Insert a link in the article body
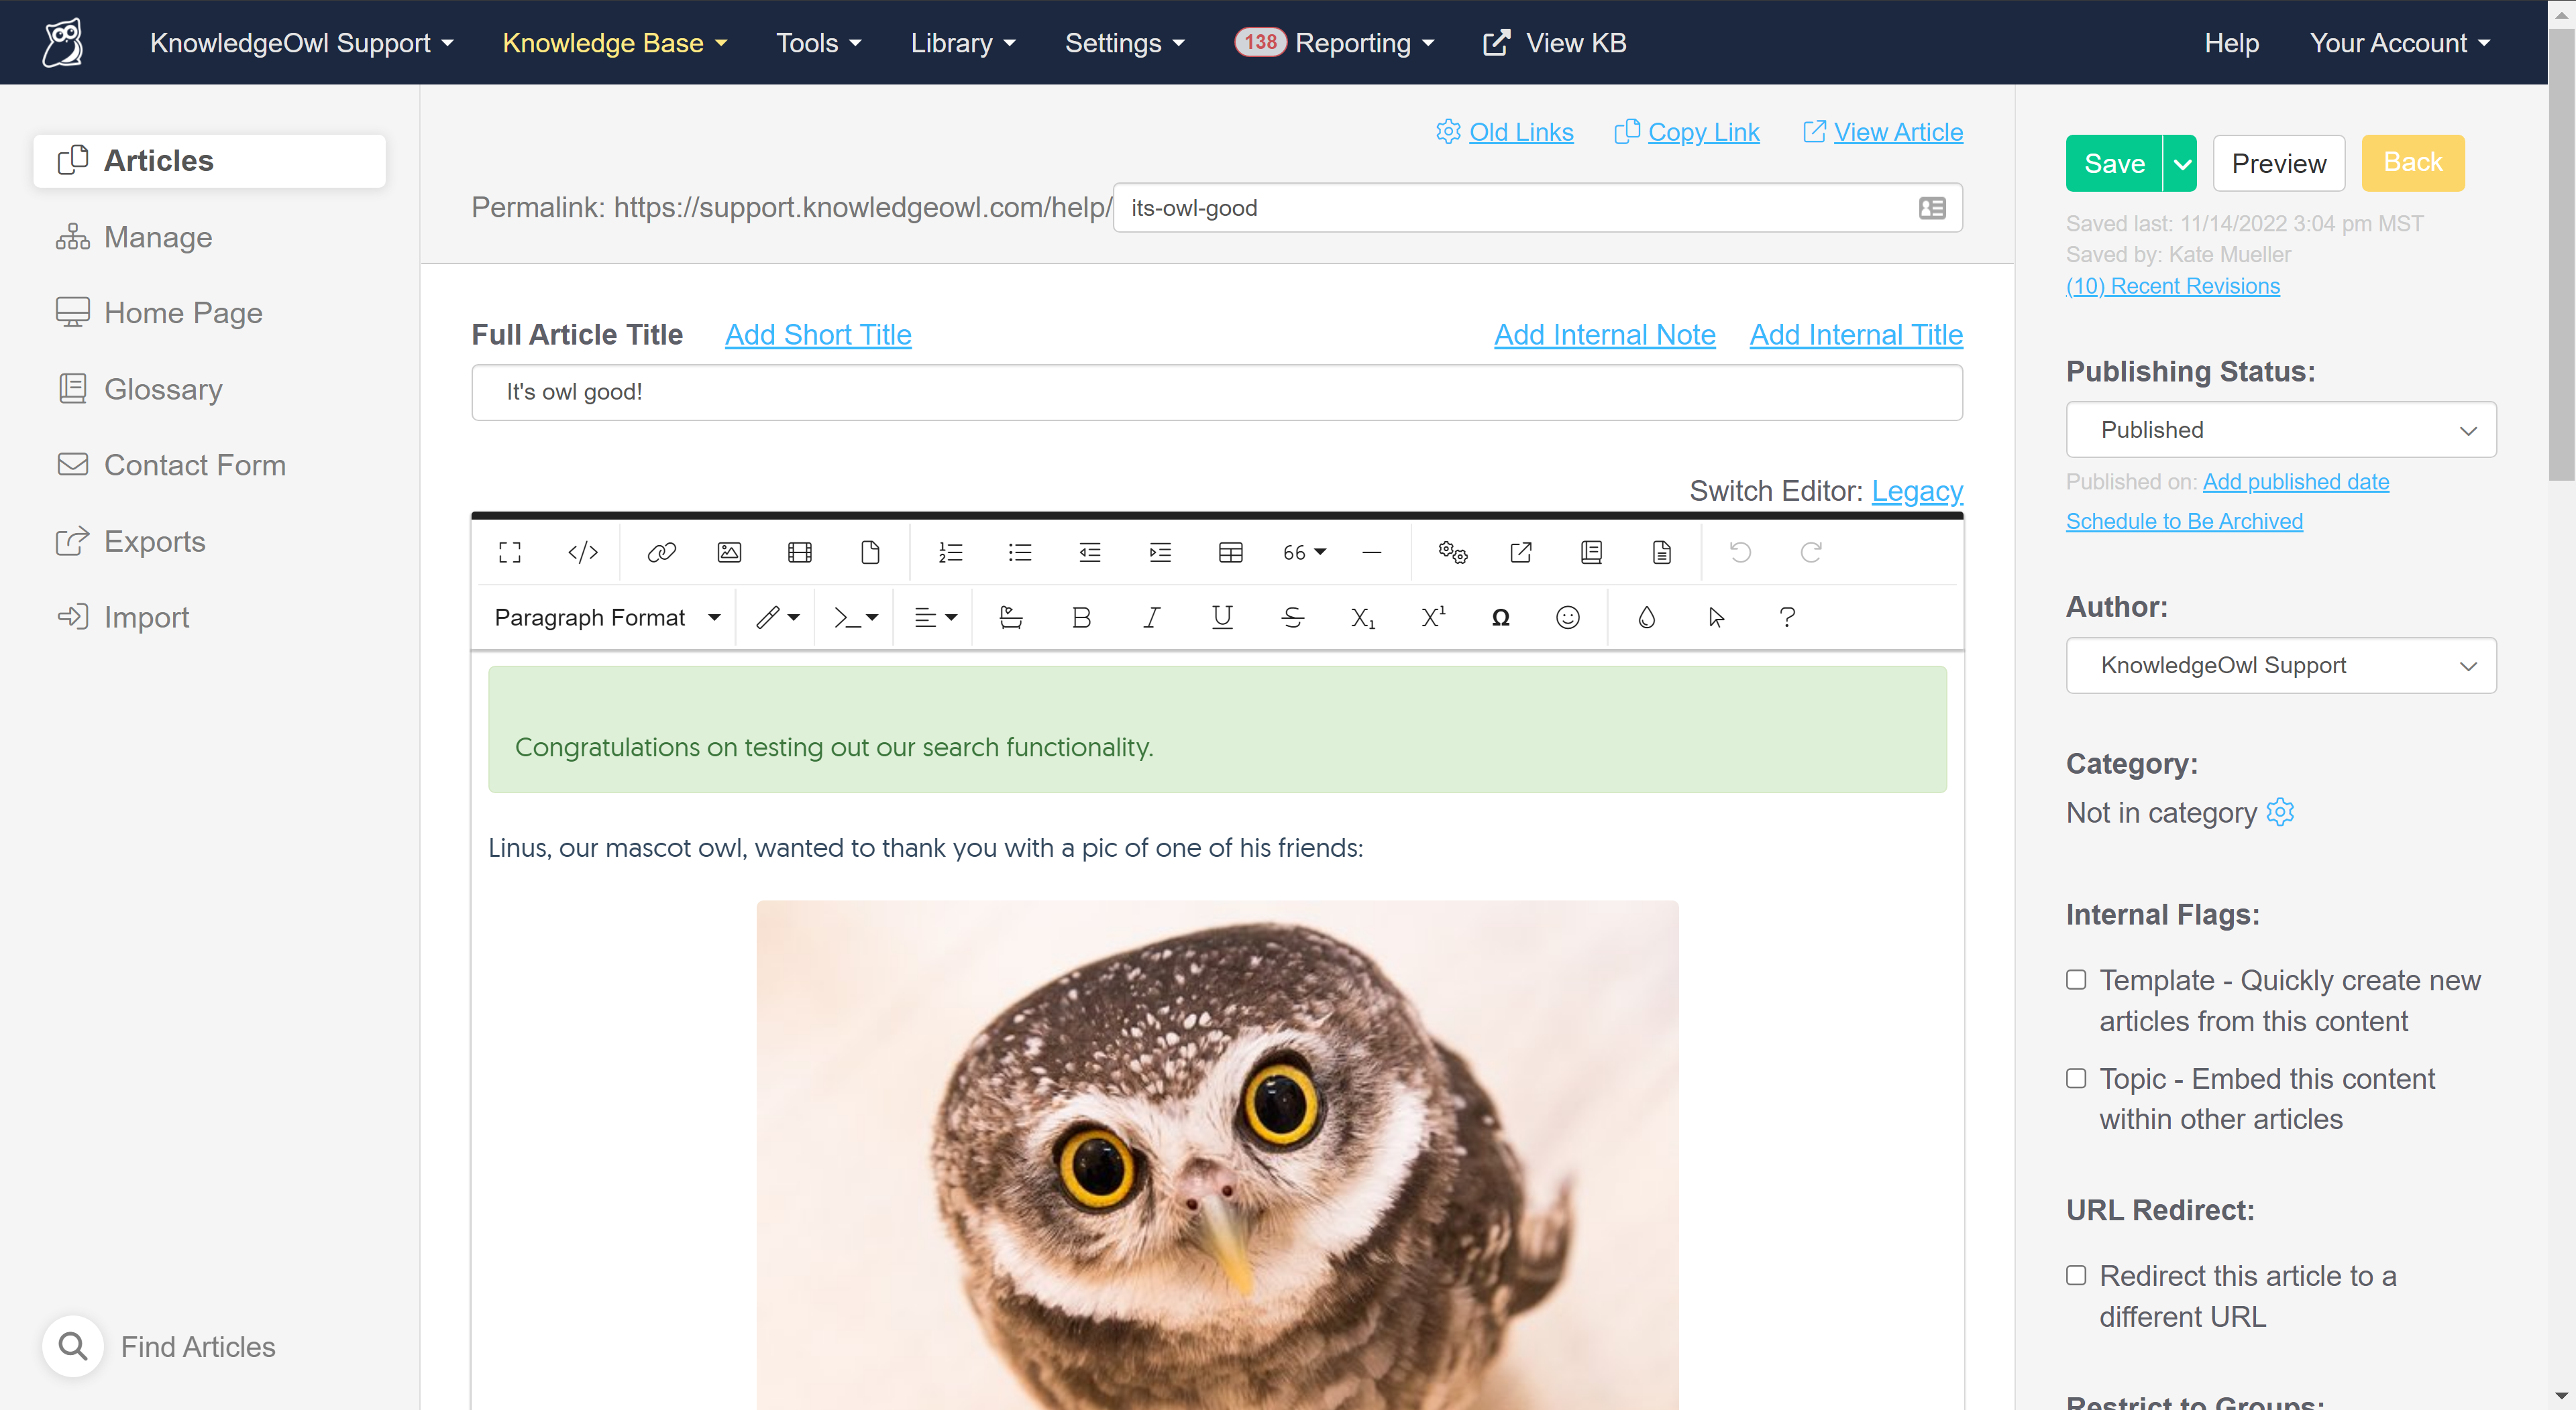The height and width of the screenshot is (1410, 2576). (660, 552)
